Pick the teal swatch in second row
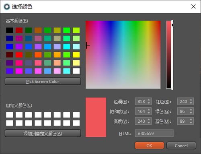 [47, 39]
